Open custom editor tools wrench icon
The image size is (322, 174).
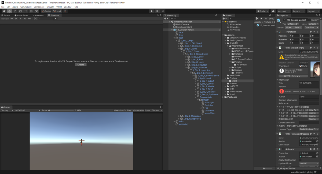(36, 11)
